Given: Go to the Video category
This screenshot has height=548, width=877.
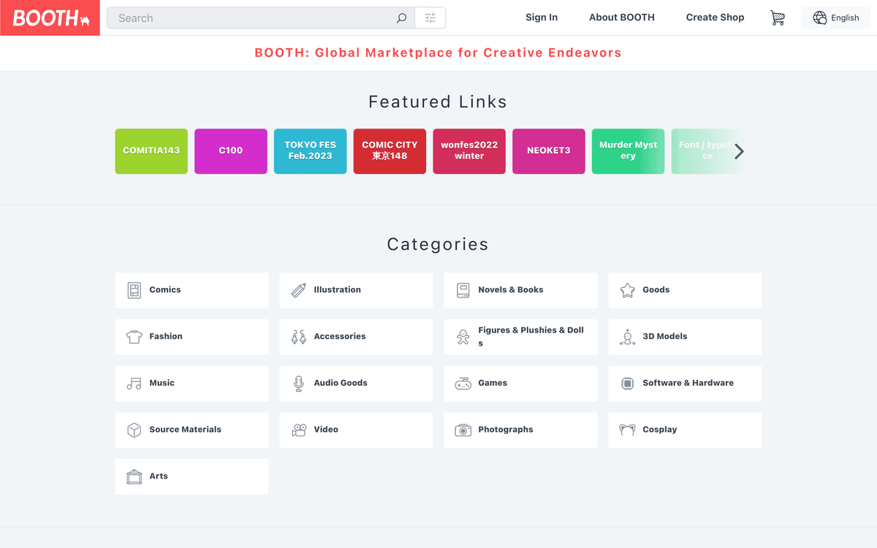Looking at the screenshot, I should (356, 430).
